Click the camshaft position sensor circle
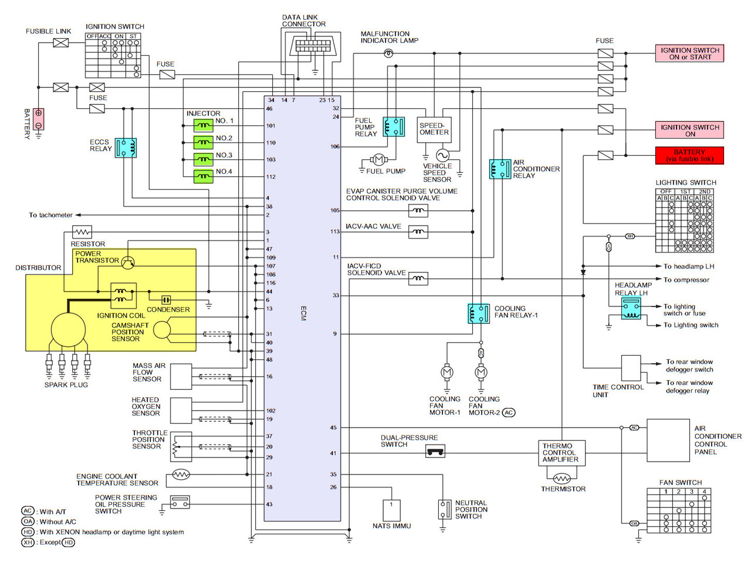Screen dimensions: 751x563 click(162, 330)
